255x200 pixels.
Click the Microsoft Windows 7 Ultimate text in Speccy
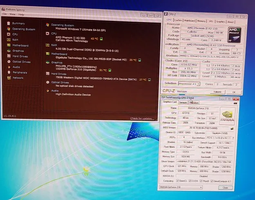click(81, 29)
